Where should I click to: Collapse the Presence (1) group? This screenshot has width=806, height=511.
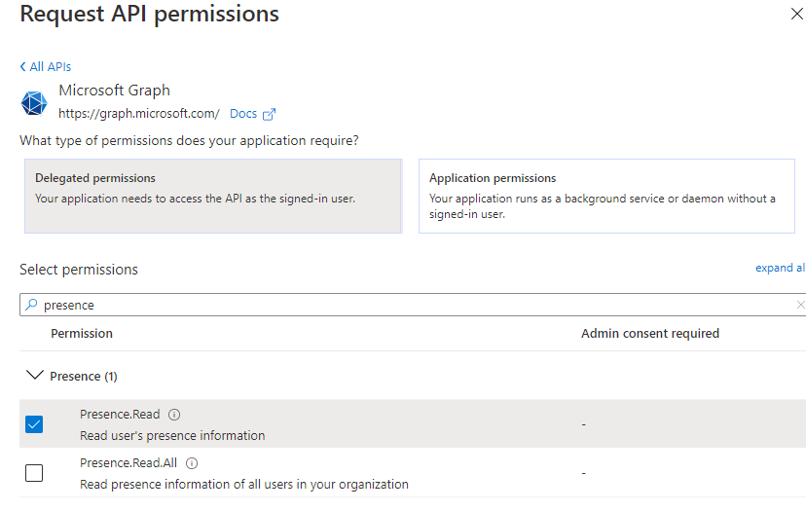(x=34, y=376)
